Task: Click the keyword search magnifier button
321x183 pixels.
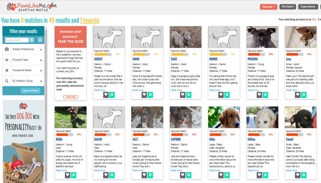Action: click(32, 40)
